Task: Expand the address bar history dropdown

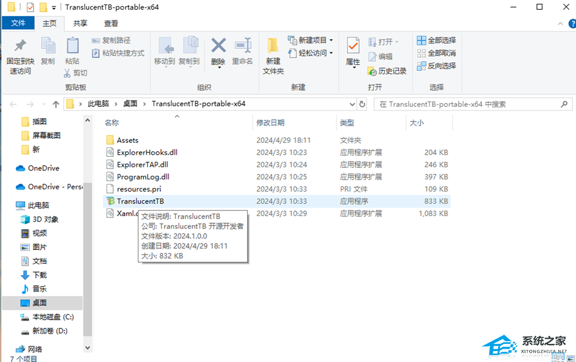Action: 352,104
